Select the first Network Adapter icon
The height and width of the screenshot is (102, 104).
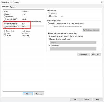(5, 24)
